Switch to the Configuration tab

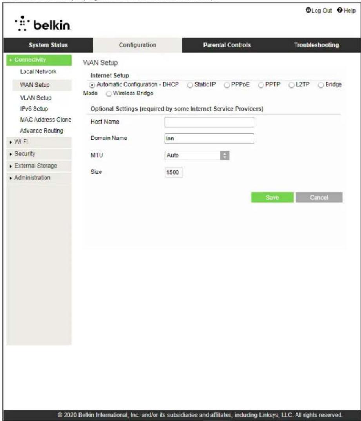coord(138,45)
